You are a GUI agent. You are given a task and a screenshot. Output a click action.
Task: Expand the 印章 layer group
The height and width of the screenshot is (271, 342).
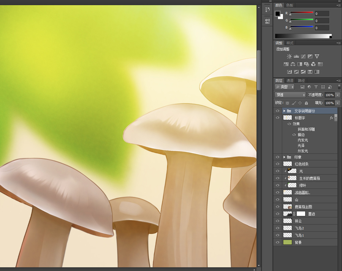click(x=284, y=157)
